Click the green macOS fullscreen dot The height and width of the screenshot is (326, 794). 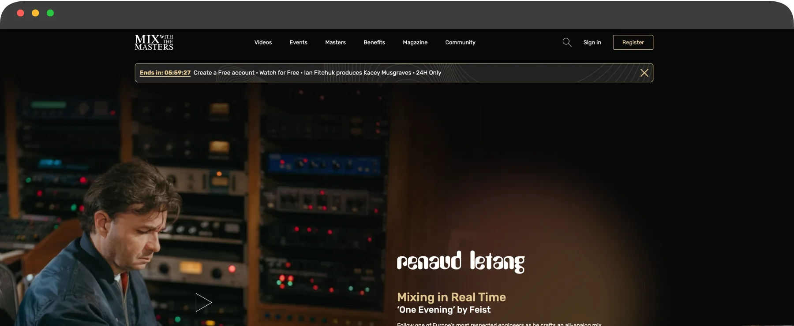tap(50, 13)
